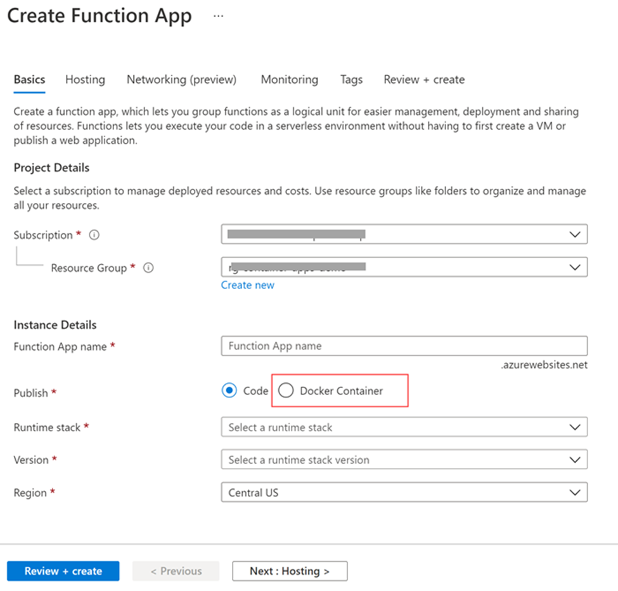The width and height of the screenshot is (618, 591).
Task: Open the Networking (preview) tab
Action: [x=181, y=79]
